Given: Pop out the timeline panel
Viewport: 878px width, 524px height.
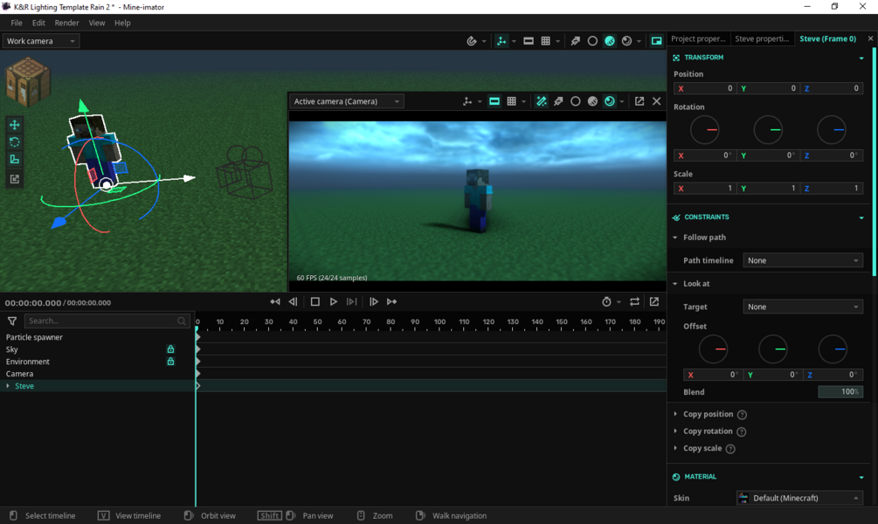Looking at the screenshot, I should click(x=654, y=302).
